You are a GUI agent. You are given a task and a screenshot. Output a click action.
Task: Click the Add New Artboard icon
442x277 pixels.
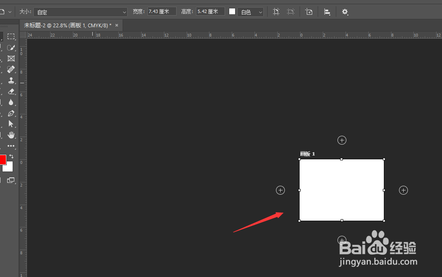(x=309, y=12)
